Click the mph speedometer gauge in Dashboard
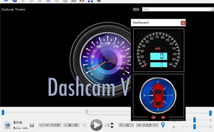The width and height of the screenshot is (214, 132). click(x=159, y=50)
